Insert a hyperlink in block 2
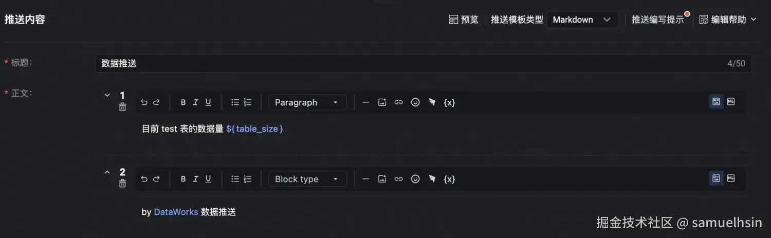Screen dimensions: 771x238 398,179
